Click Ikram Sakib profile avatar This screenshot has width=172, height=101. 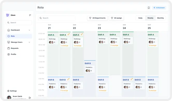pyautogui.click(x=9, y=97)
